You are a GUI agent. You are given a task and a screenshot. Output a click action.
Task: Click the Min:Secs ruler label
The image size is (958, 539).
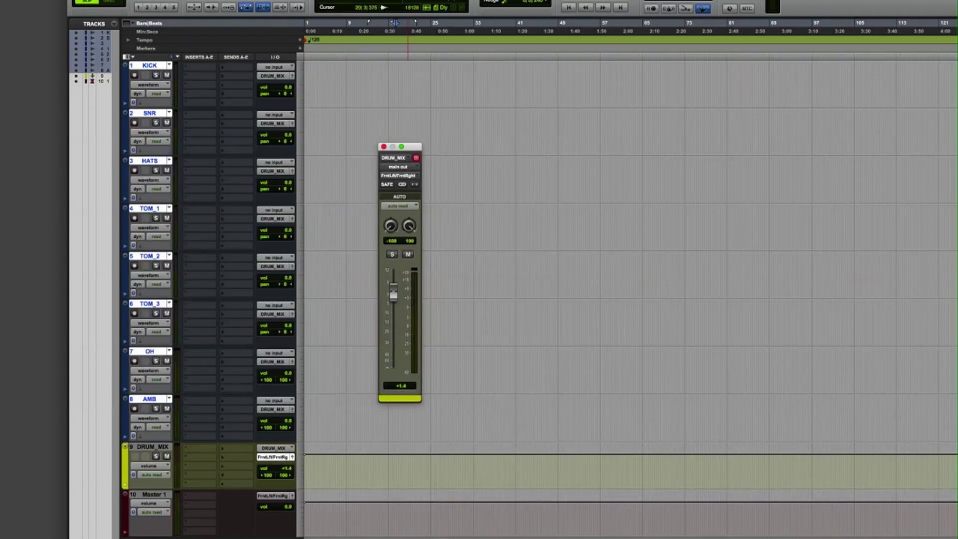pyautogui.click(x=147, y=31)
